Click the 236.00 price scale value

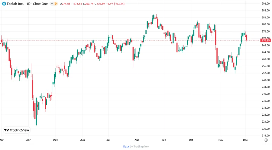[266, 101]
